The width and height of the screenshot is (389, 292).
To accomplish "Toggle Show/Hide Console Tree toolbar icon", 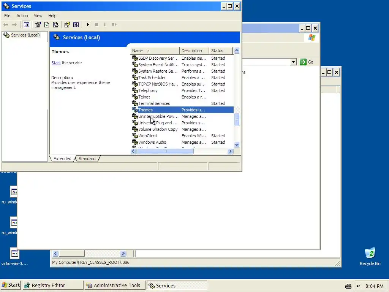I will coord(26,25).
